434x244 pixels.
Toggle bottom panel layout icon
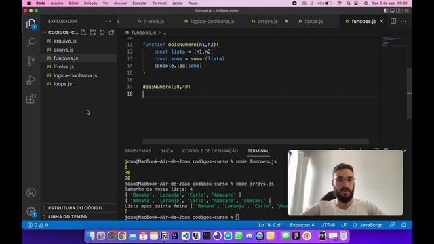(392, 11)
